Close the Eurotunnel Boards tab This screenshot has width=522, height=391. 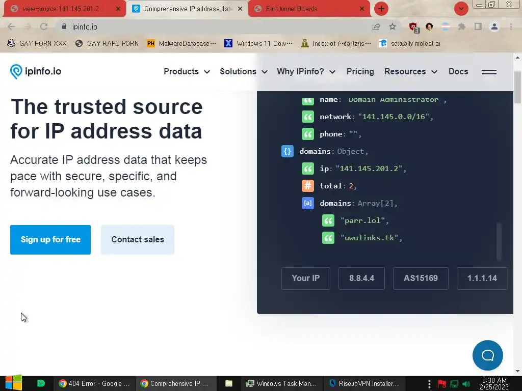click(x=362, y=9)
